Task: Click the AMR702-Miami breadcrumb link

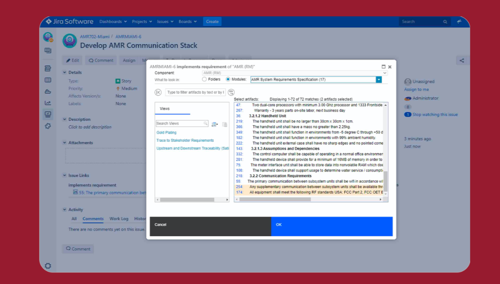Action: 95,37
